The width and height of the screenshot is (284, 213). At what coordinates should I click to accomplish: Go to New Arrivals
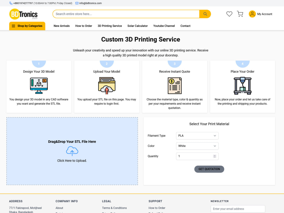62,26
